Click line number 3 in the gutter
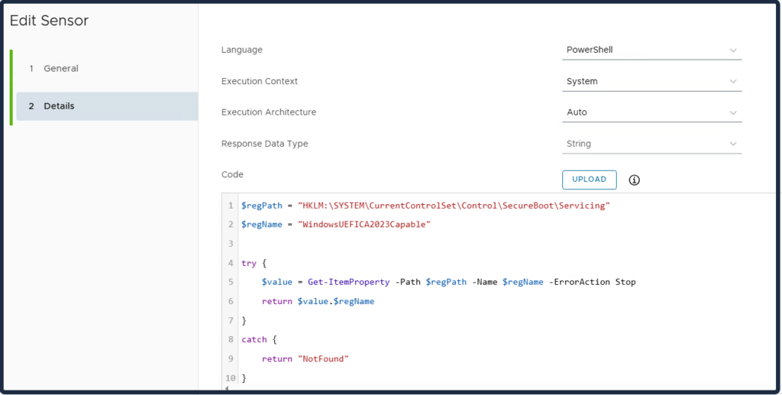 pos(231,244)
